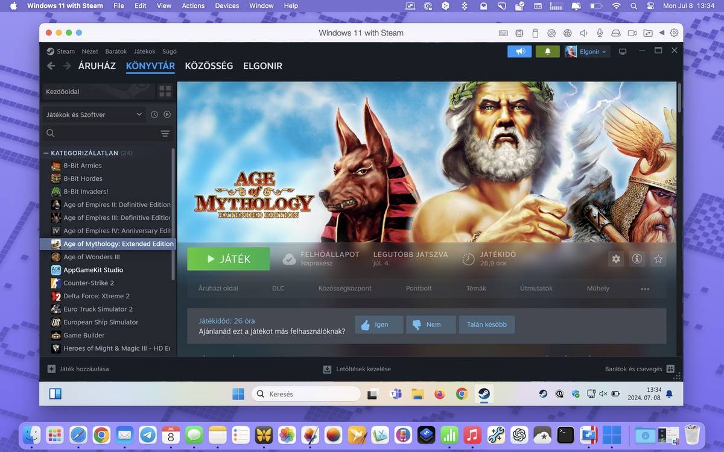
Task: Click the library sidebar scrollbar
Action: [x=173, y=214]
